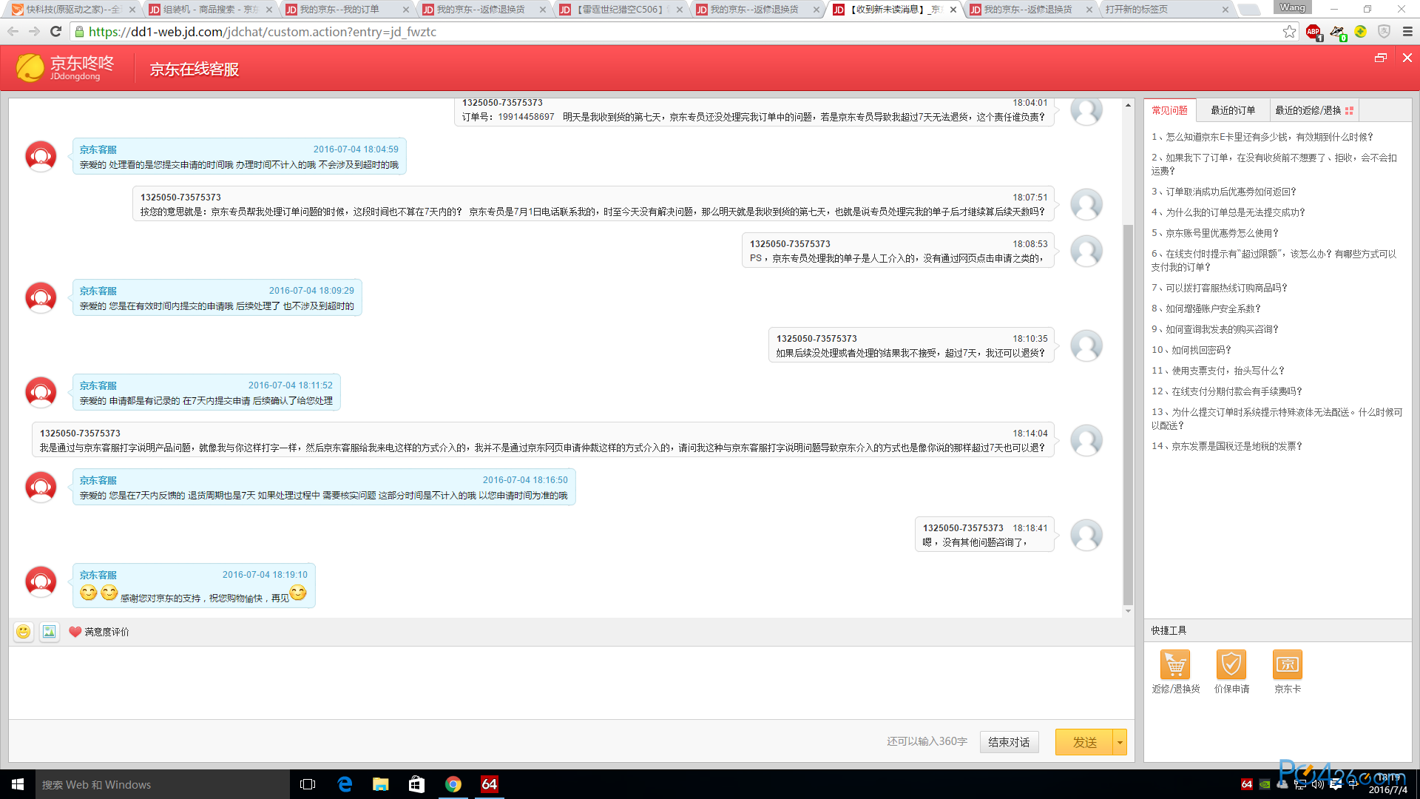Viewport: 1420px width, 799px height.
Task: Open FAQ 8 about 账户安全系数
Action: click(x=1206, y=309)
